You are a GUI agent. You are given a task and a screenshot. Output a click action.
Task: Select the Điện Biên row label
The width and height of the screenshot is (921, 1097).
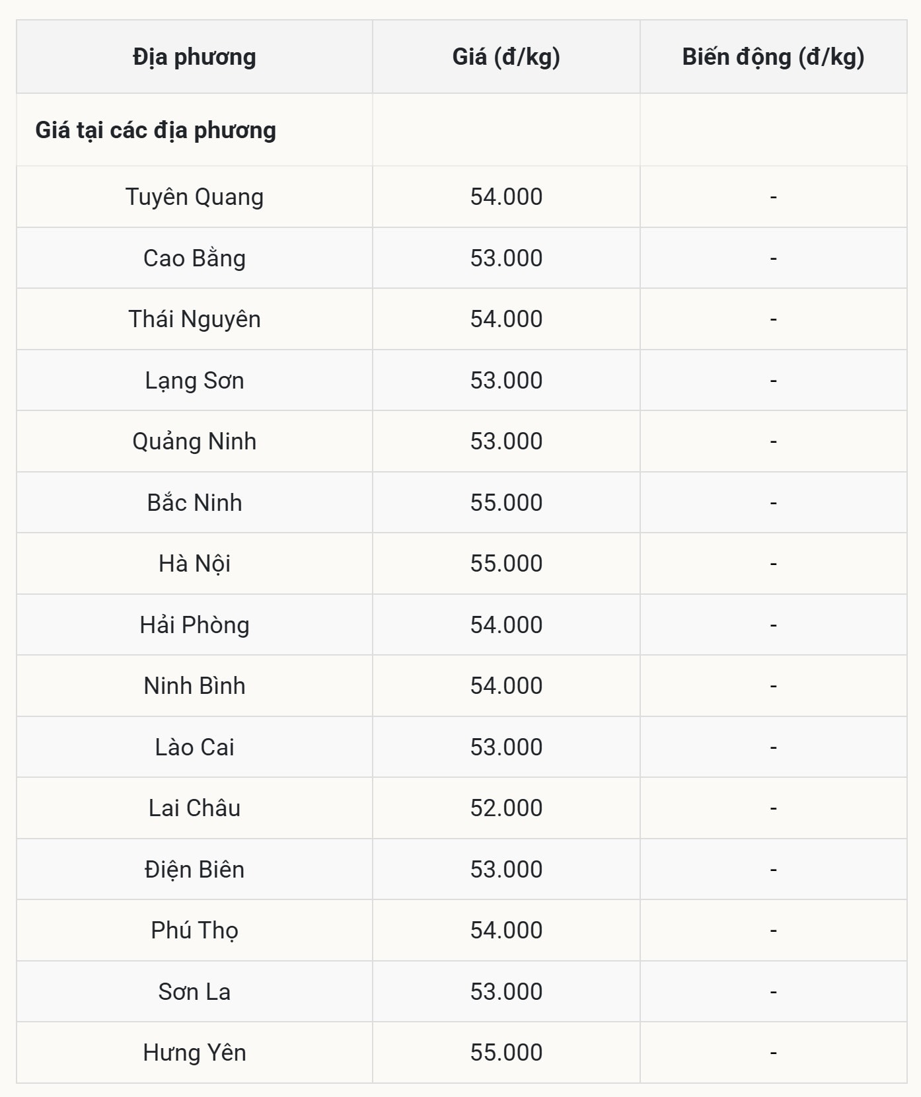click(194, 870)
